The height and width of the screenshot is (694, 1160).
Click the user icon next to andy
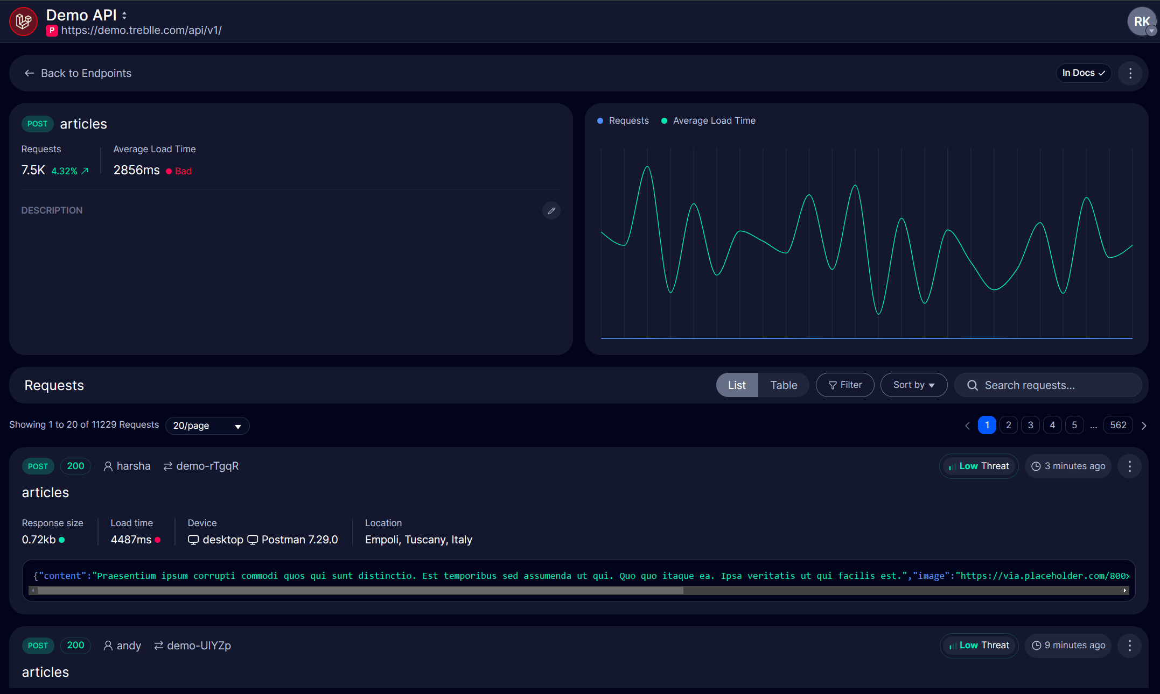[x=108, y=645]
